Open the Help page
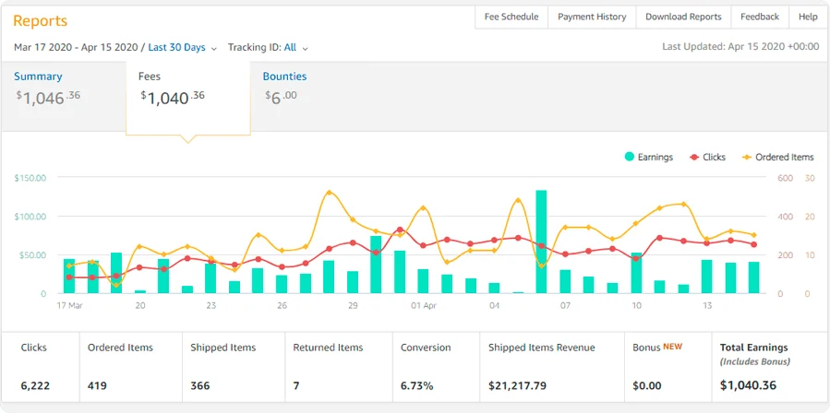Image resolution: width=830 pixels, height=413 pixels. click(x=808, y=17)
